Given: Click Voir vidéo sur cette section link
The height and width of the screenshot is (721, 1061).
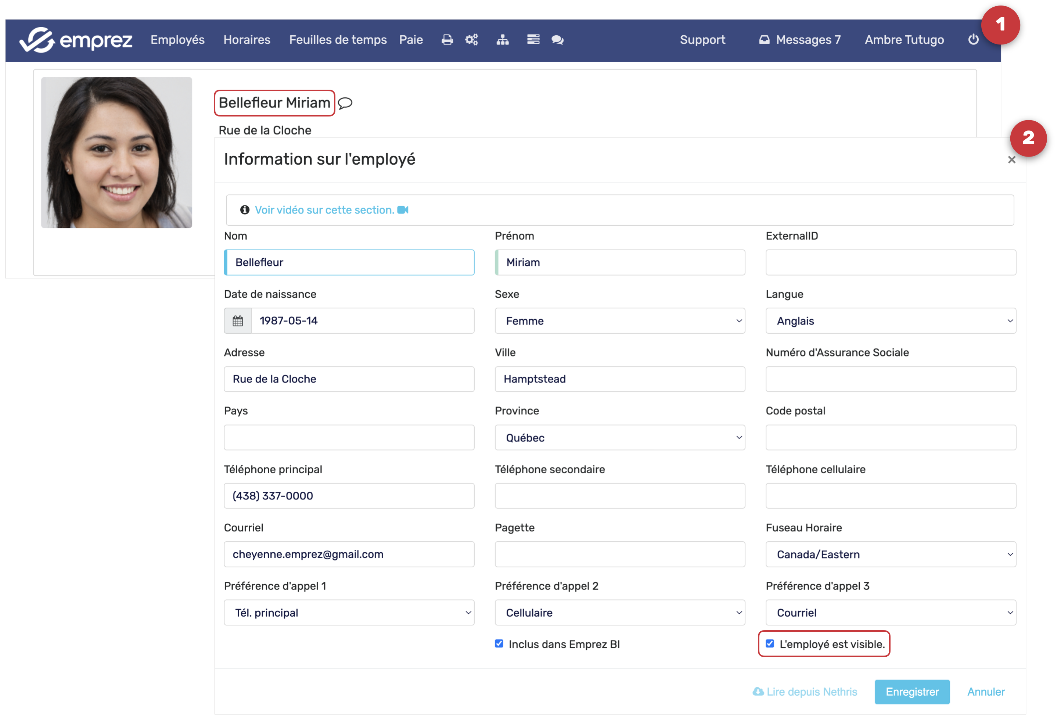Looking at the screenshot, I should [324, 210].
